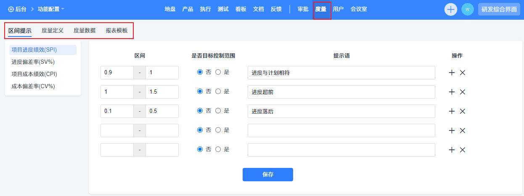Select 是 for the 进度与计划相符 row
The width and height of the screenshot is (524, 196).
(218, 72)
